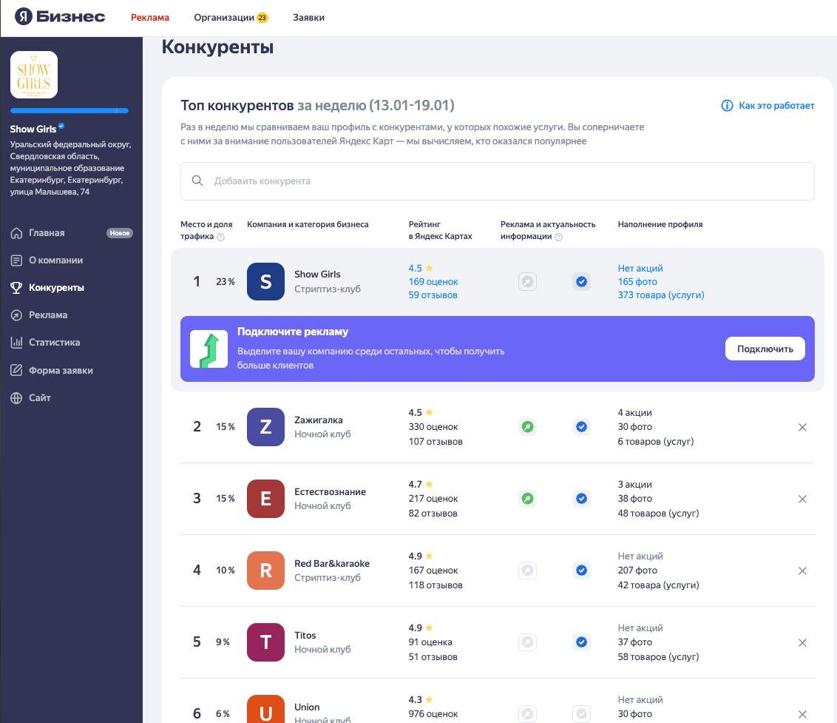Image resolution: width=837 pixels, height=723 pixels.
Task: Click the Titos company name
Action: click(x=305, y=635)
